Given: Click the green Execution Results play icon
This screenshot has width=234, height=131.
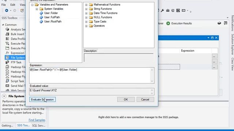Looking at the screenshot, I should tap(168, 23).
